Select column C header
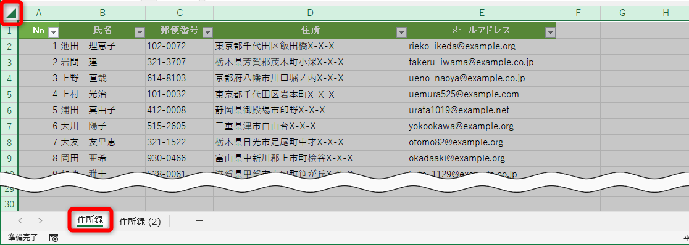Screen dimensions: 689x245 click(179, 13)
